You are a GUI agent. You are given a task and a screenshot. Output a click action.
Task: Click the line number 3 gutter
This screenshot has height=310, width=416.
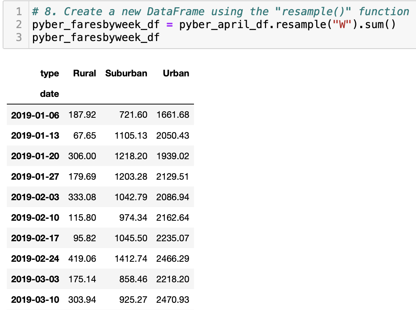(x=19, y=38)
